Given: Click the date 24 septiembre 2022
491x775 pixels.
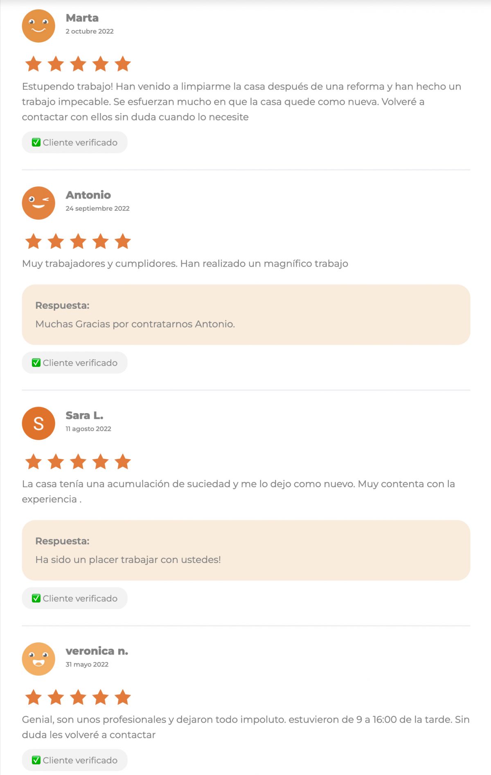Looking at the screenshot, I should pyautogui.click(x=97, y=208).
